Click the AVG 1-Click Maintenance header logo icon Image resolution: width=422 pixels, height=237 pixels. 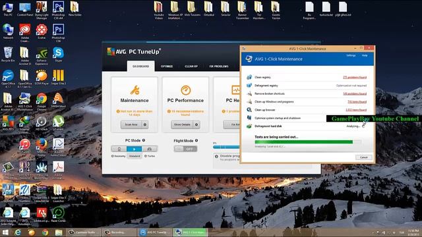pos(249,59)
